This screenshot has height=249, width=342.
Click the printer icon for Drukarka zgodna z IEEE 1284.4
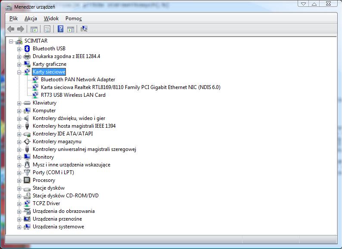27,56
